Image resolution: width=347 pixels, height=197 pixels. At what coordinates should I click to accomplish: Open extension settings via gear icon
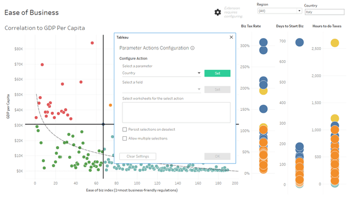point(217,12)
